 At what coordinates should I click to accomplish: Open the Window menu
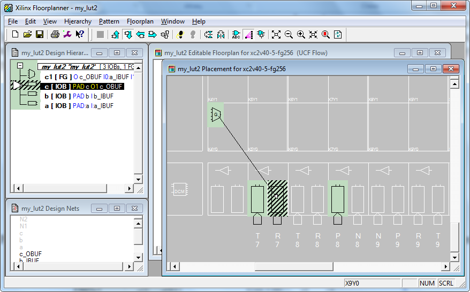tap(173, 21)
